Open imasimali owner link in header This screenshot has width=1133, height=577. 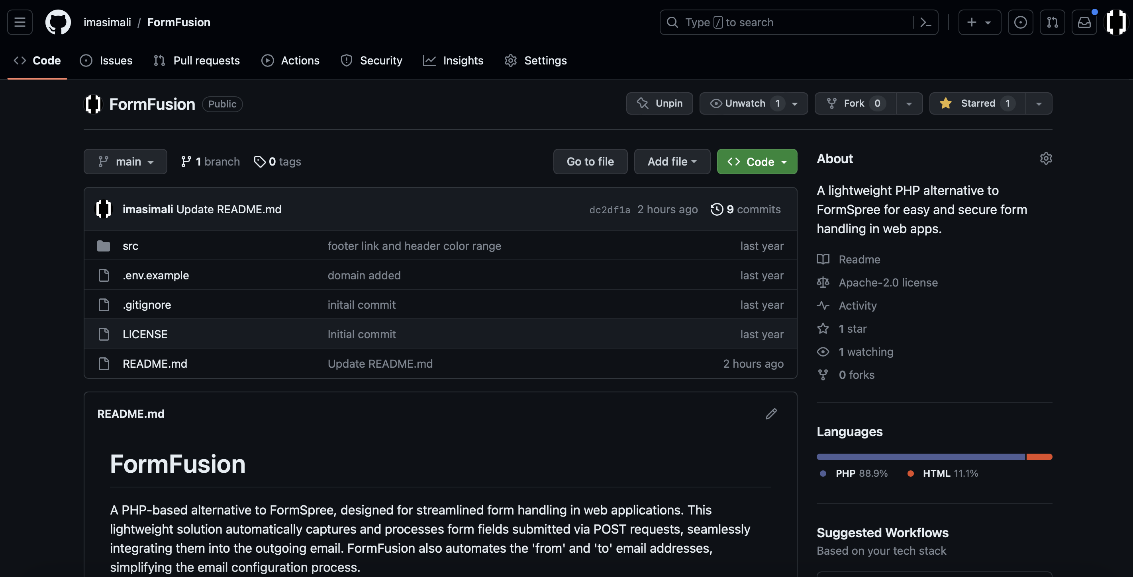107,22
